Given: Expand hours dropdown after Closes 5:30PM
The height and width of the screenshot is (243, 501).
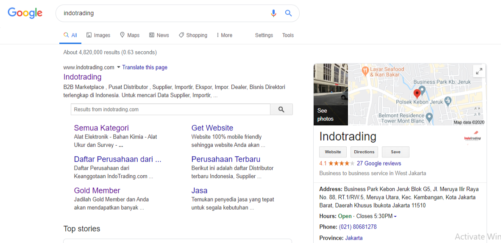Looking at the screenshot, I should 395,217.
